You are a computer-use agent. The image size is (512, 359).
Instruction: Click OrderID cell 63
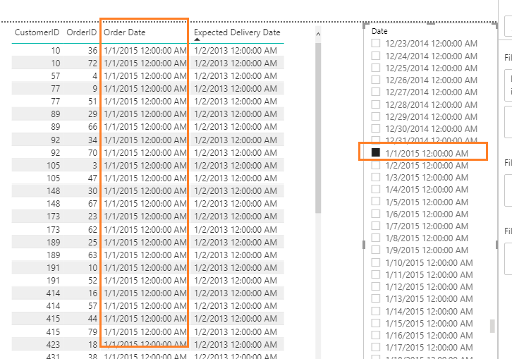pos(92,255)
